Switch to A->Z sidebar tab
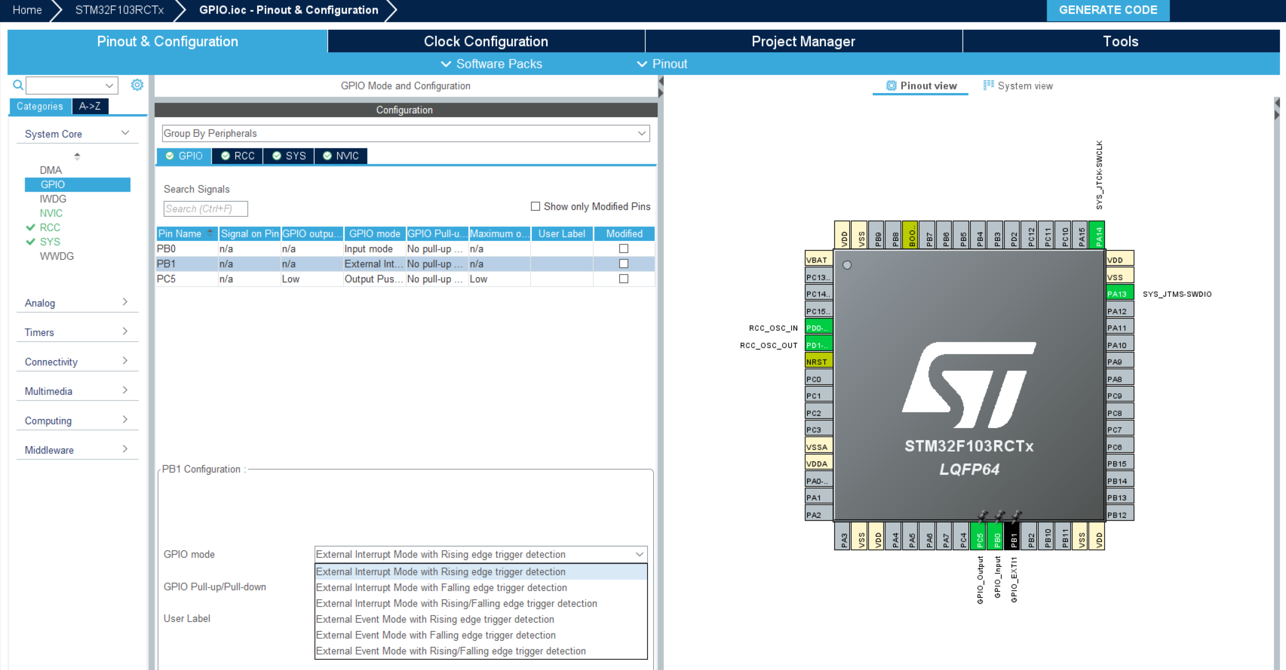Image resolution: width=1286 pixels, height=670 pixels. click(x=90, y=106)
